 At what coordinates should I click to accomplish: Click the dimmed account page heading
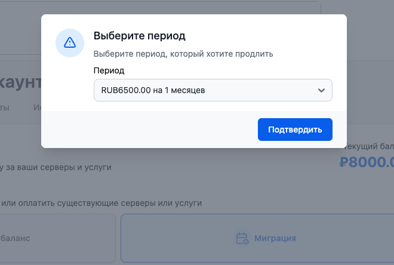coord(21,82)
